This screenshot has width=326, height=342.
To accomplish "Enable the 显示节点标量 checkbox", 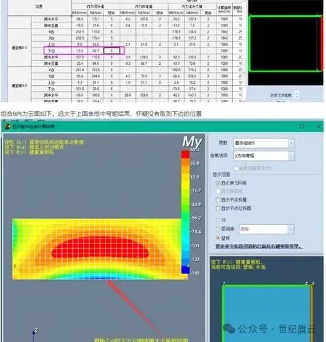I will click(218, 200).
